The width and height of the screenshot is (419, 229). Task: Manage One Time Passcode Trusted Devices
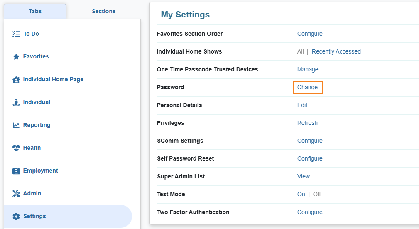(308, 69)
